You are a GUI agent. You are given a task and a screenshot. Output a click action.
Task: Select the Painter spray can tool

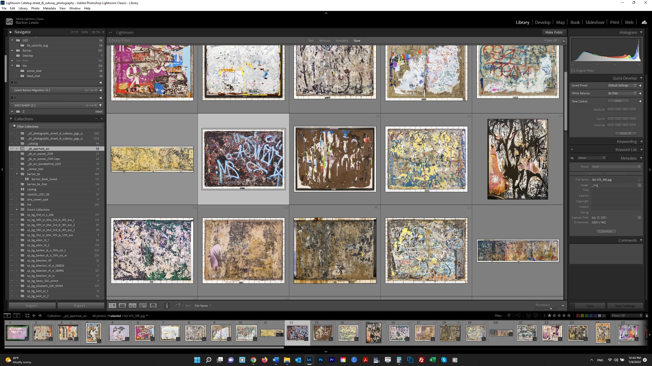[x=167, y=306]
